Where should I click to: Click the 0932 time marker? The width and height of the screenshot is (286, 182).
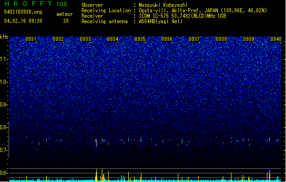pyautogui.click(x=58, y=39)
